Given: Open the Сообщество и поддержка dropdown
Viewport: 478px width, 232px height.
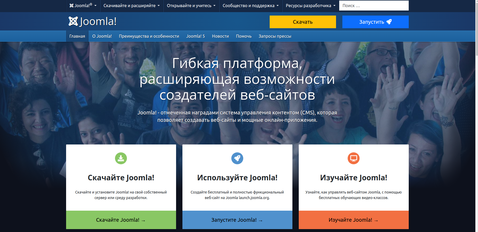Looking at the screenshot, I should (251, 6).
